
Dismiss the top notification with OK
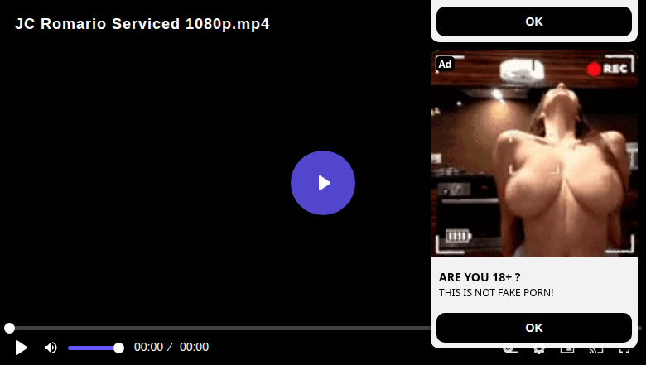534,22
